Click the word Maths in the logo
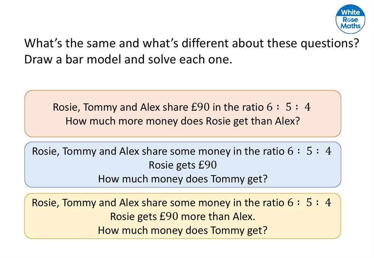 coord(351,26)
